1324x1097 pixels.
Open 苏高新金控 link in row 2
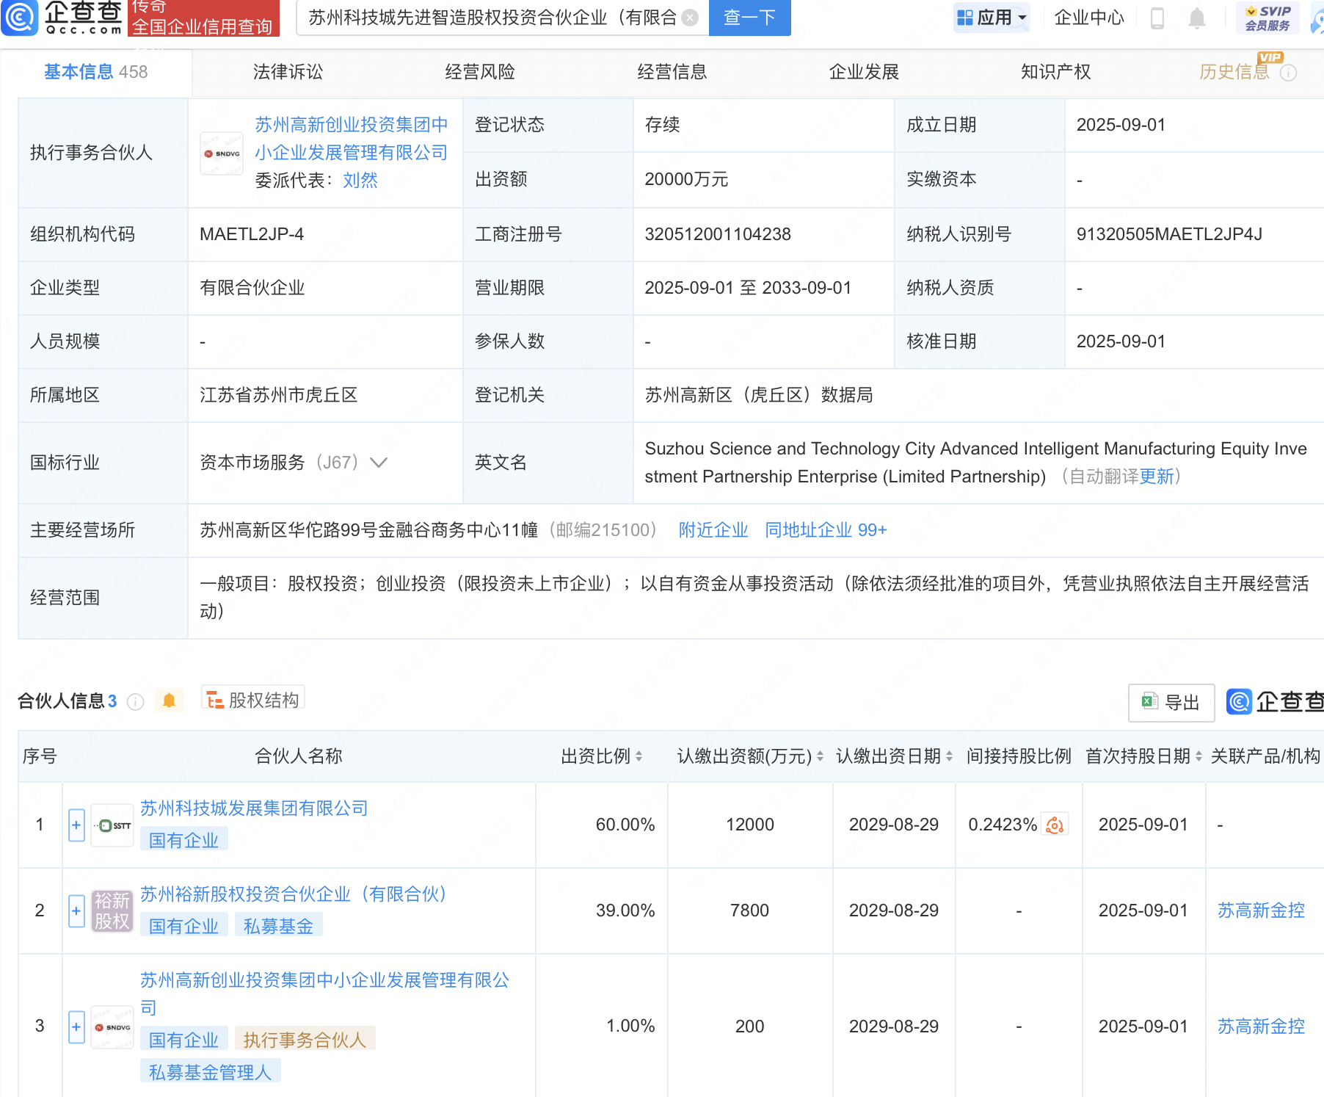click(x=1261, y=910)
